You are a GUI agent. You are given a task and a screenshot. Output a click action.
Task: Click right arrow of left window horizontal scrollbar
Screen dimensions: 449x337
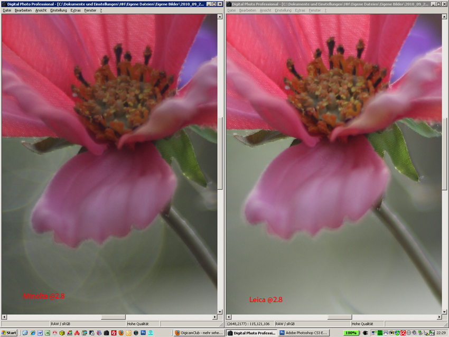[214, 317]
